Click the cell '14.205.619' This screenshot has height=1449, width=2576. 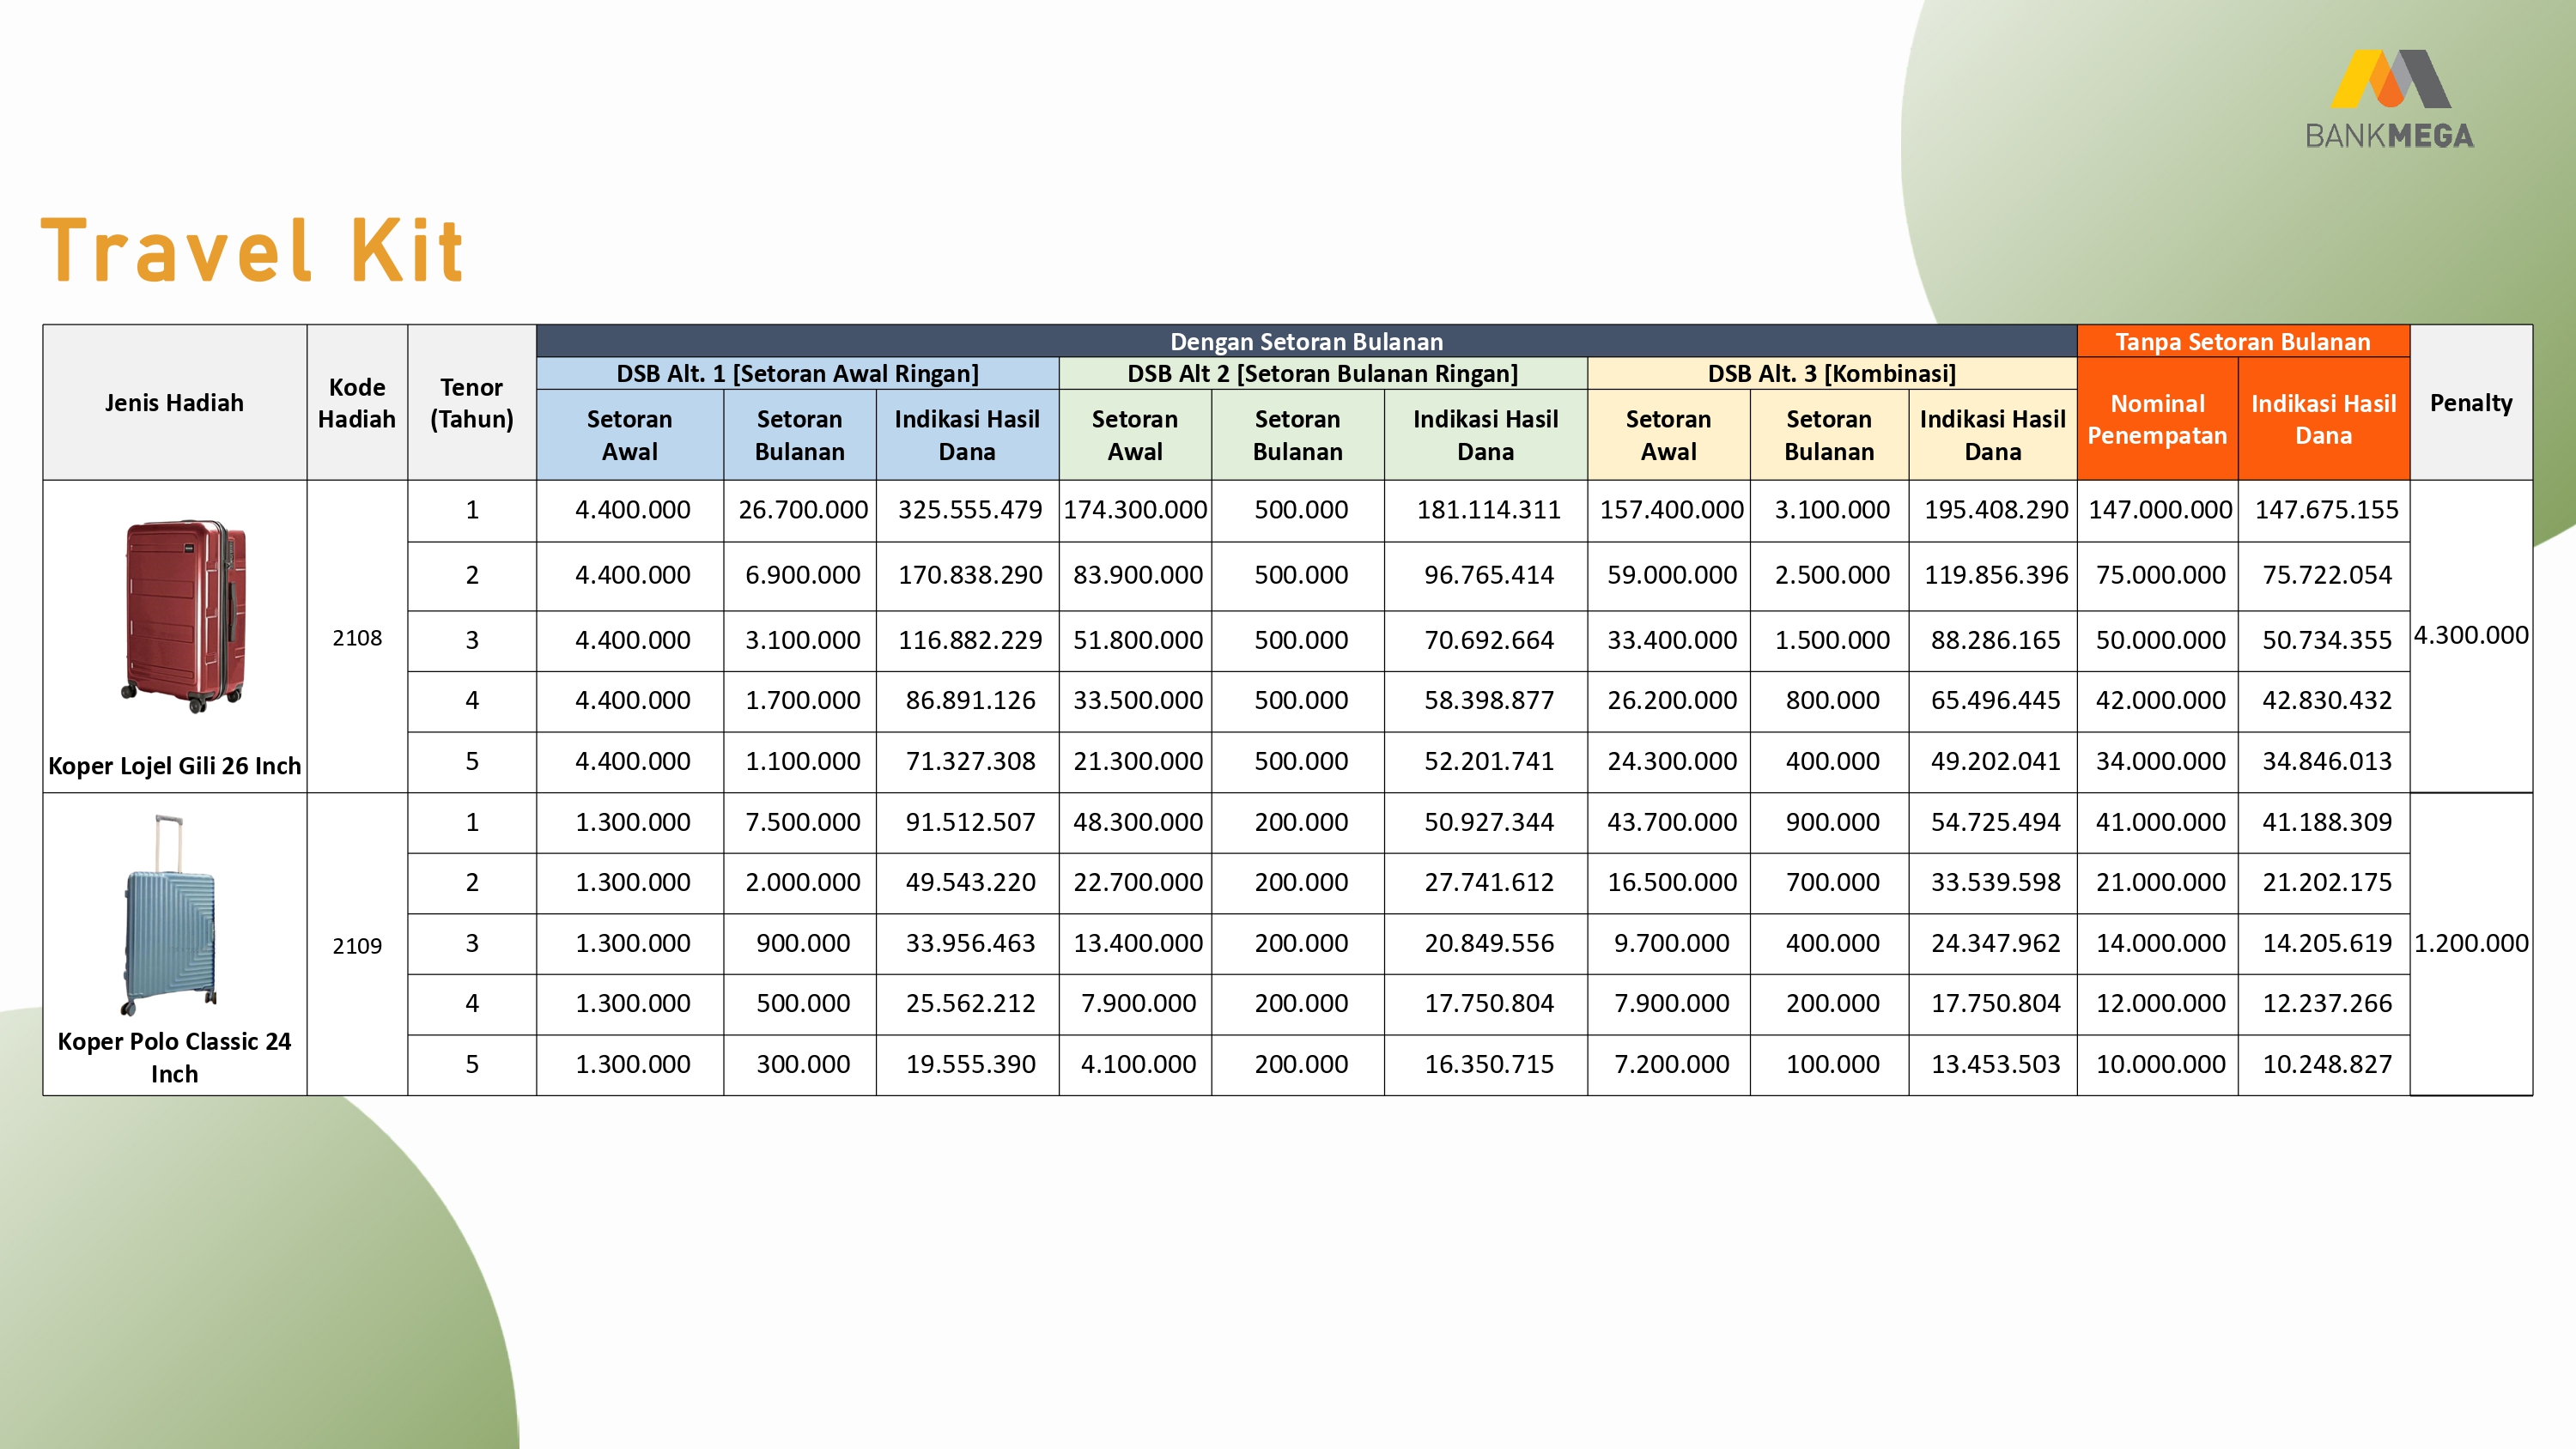click(2326, 943)
